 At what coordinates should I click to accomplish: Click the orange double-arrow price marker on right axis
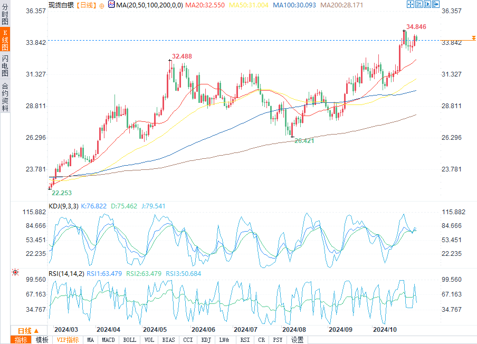click(x=474, y=40)
